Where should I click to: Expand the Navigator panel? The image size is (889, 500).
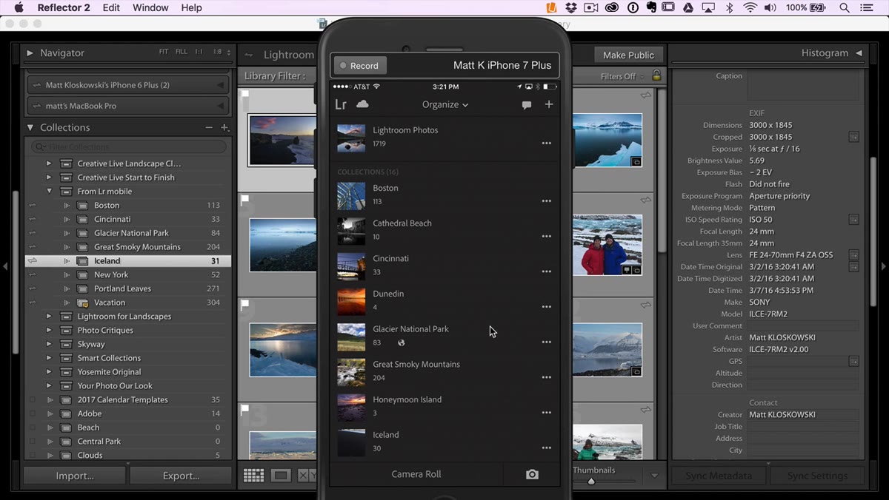click(30, 53)
